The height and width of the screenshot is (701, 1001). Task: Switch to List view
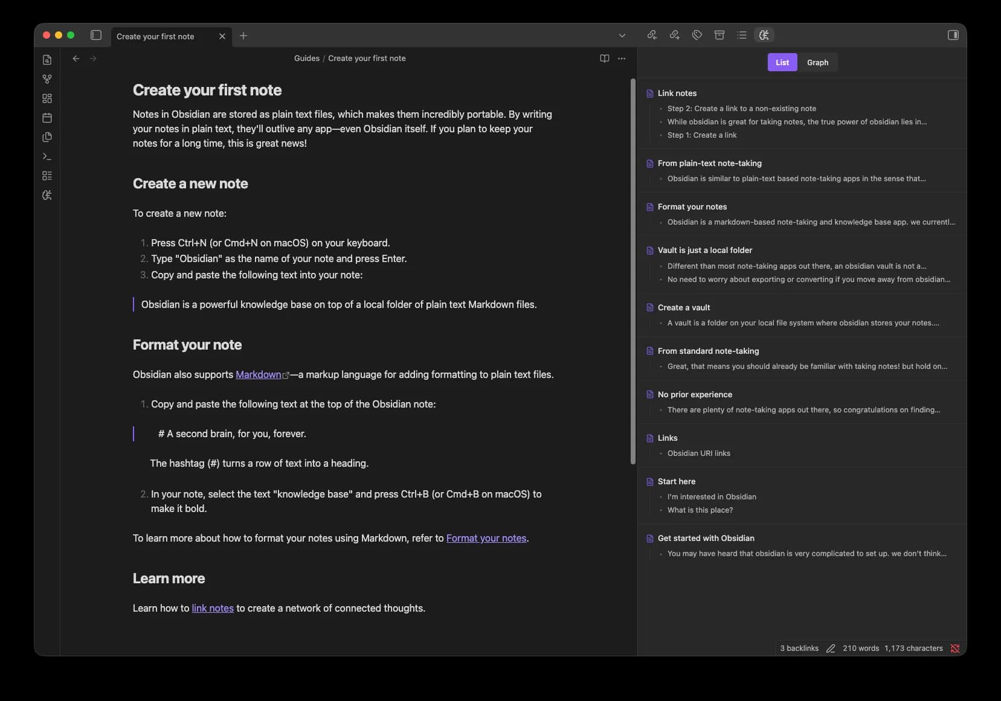click(x=782, y=62)
